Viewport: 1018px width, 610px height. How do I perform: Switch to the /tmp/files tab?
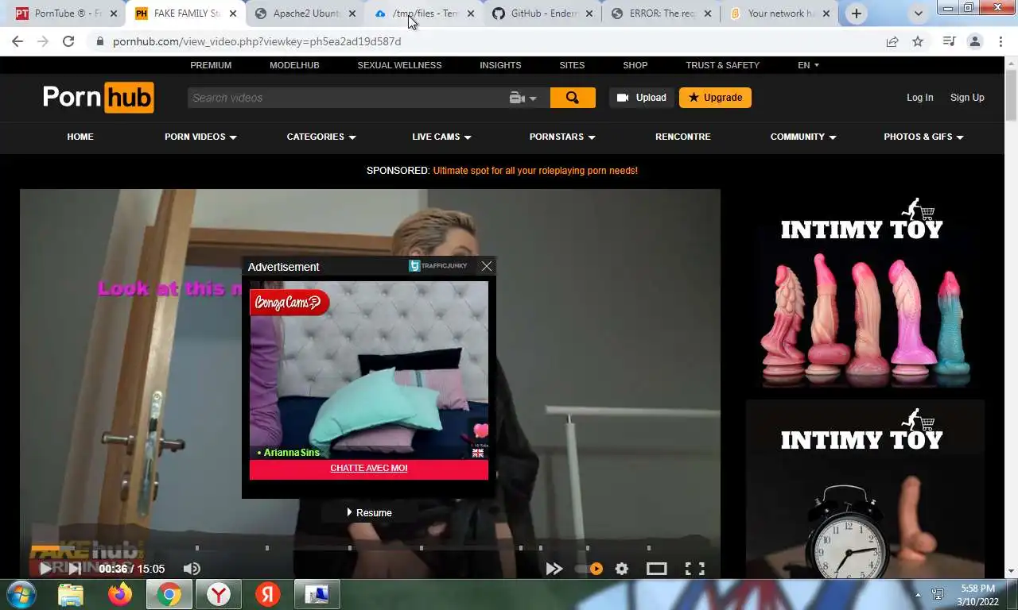tap(425, 14)
